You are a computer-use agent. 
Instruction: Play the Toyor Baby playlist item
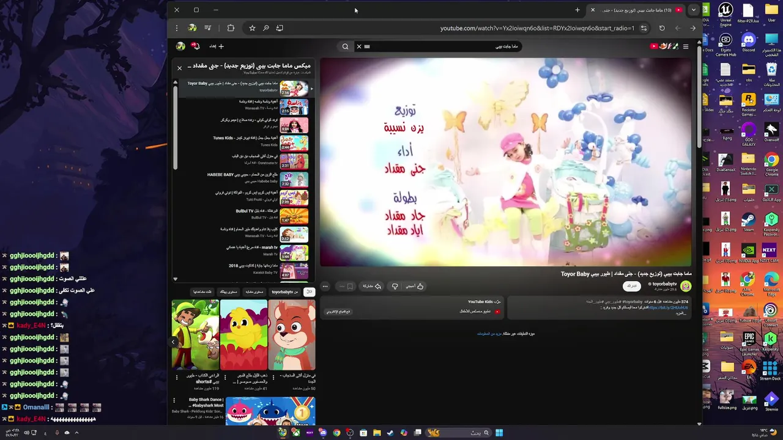pos(243,88)
